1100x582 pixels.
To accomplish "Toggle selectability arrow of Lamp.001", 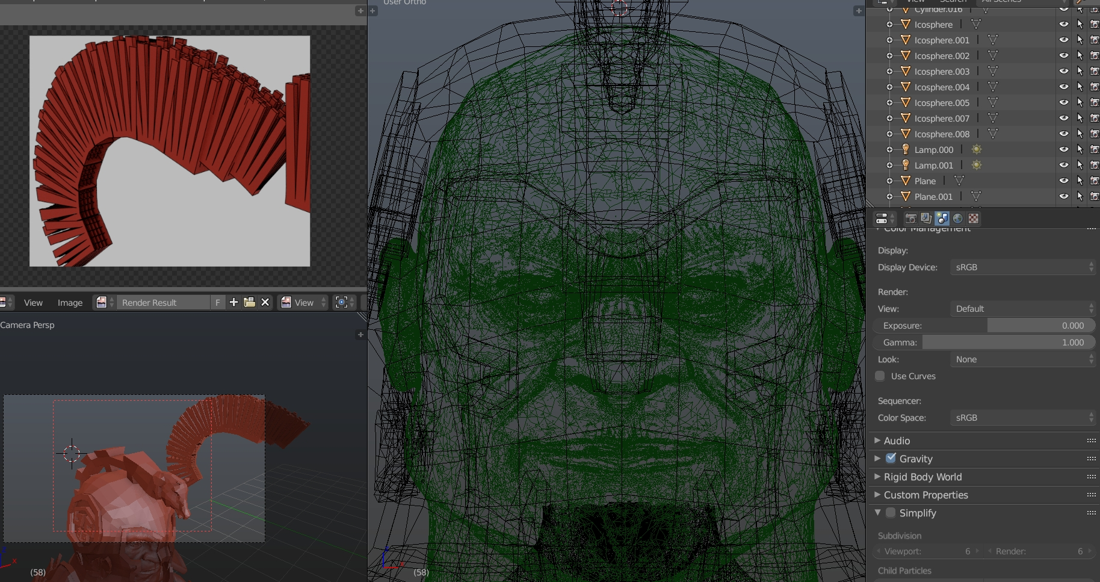I will point(1080,165).
